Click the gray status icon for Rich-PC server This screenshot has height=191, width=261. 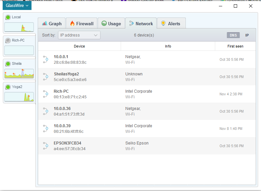tap(8, 41)
